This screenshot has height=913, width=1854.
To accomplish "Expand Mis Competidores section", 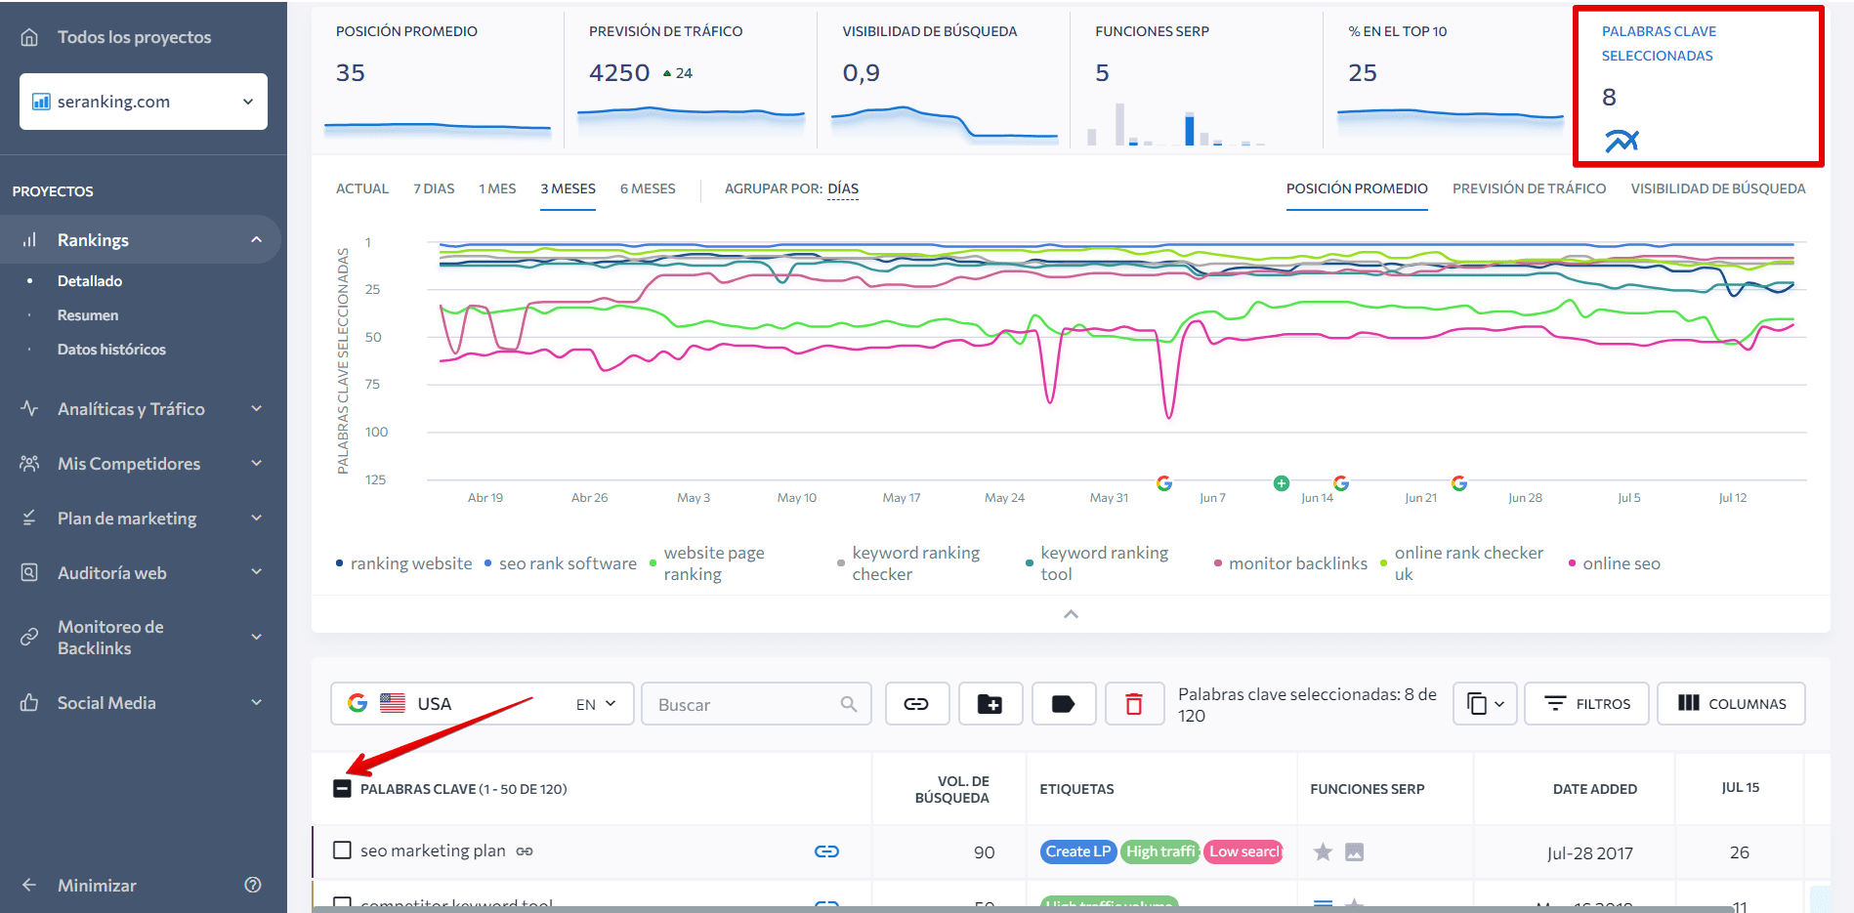I will coord(256,464).
